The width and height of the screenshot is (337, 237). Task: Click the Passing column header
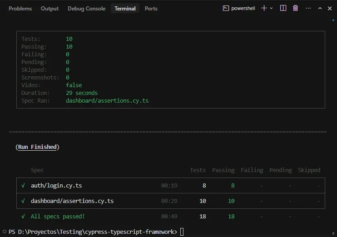223,170
